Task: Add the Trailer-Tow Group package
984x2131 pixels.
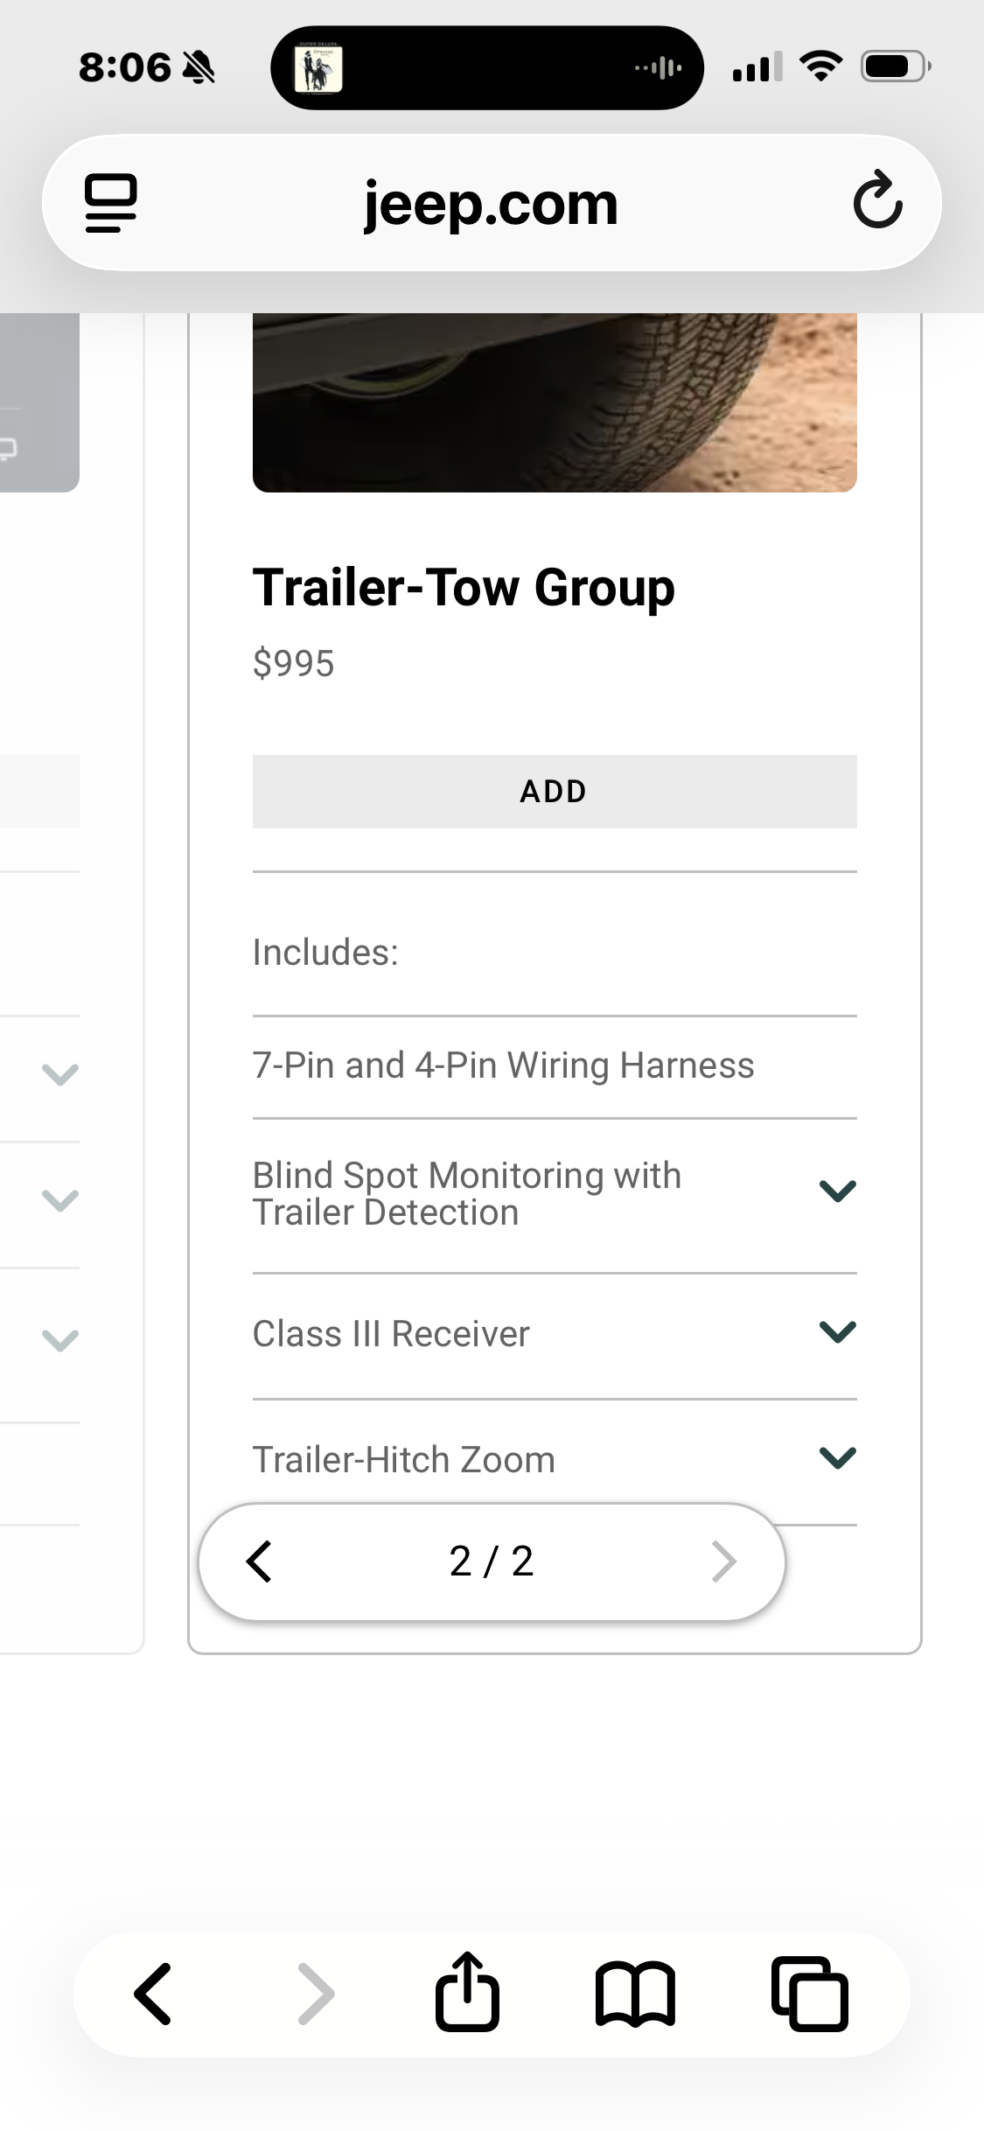Action: pyautogui.click(x=555, y=792)
